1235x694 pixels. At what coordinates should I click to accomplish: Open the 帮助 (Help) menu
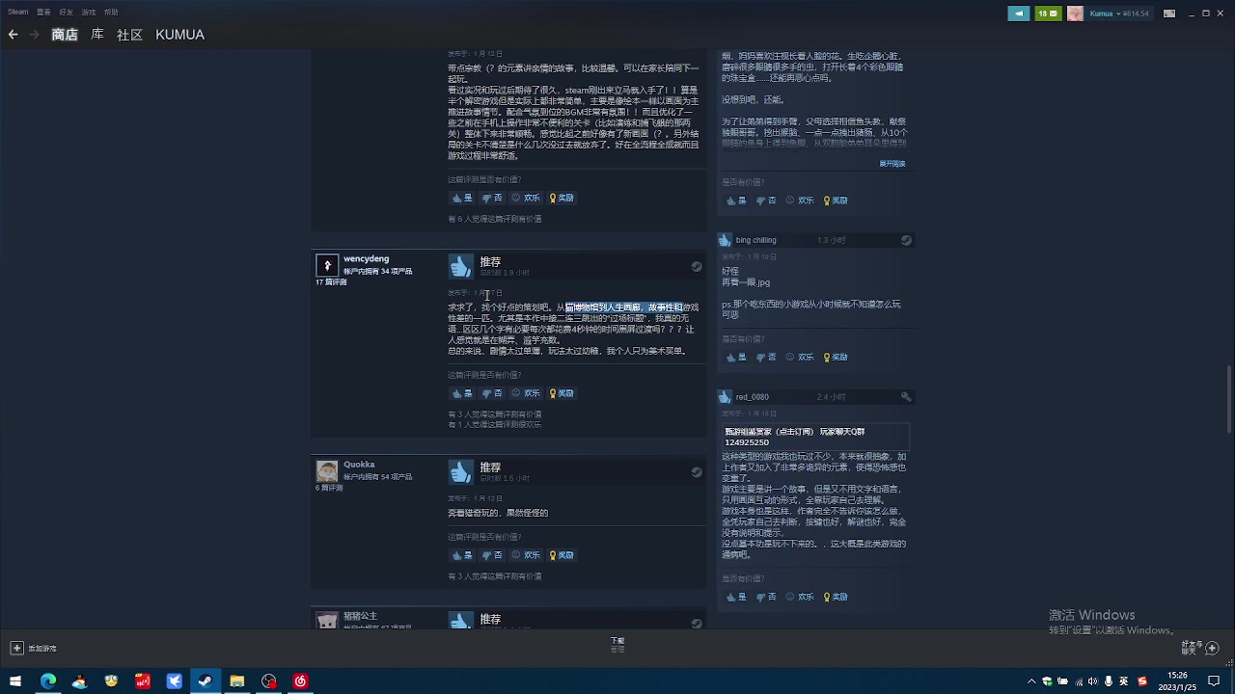pos(111,13)
